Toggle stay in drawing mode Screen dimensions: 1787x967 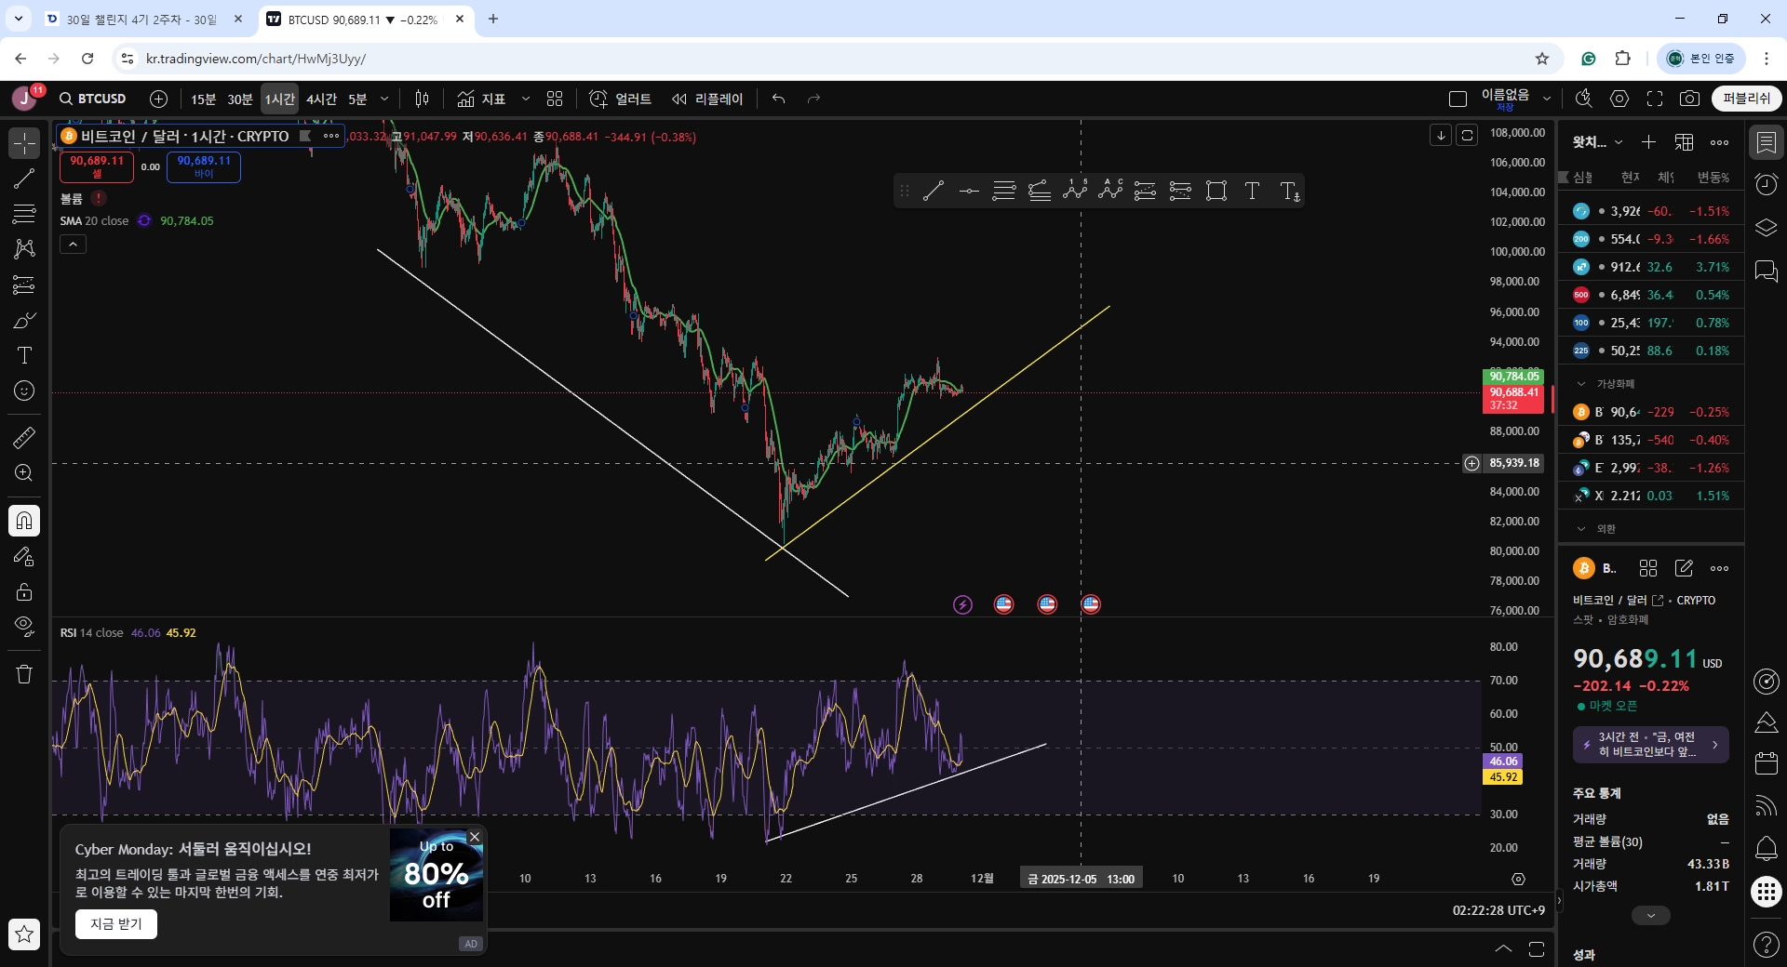click(24, 556)
